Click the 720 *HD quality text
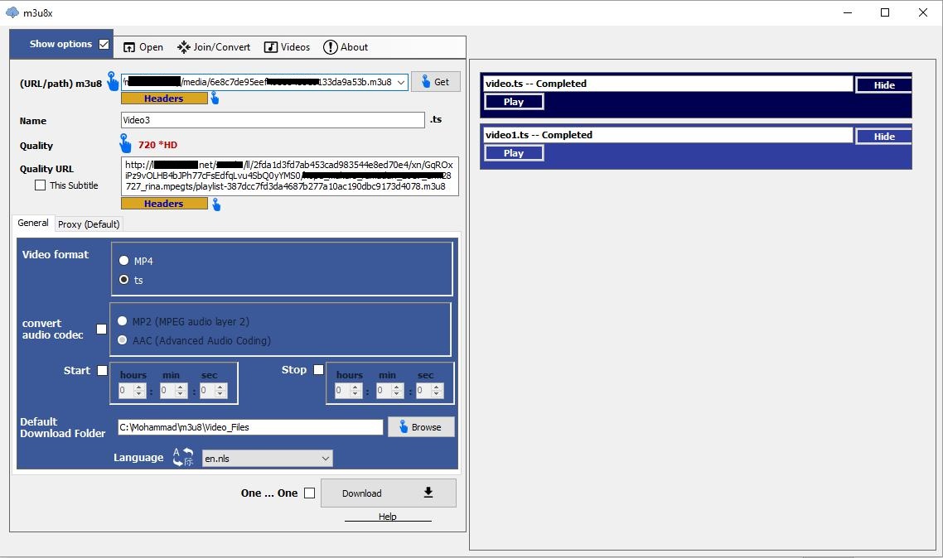The height and width of the screenshot is (558, 943). click(x=157, y=145)
